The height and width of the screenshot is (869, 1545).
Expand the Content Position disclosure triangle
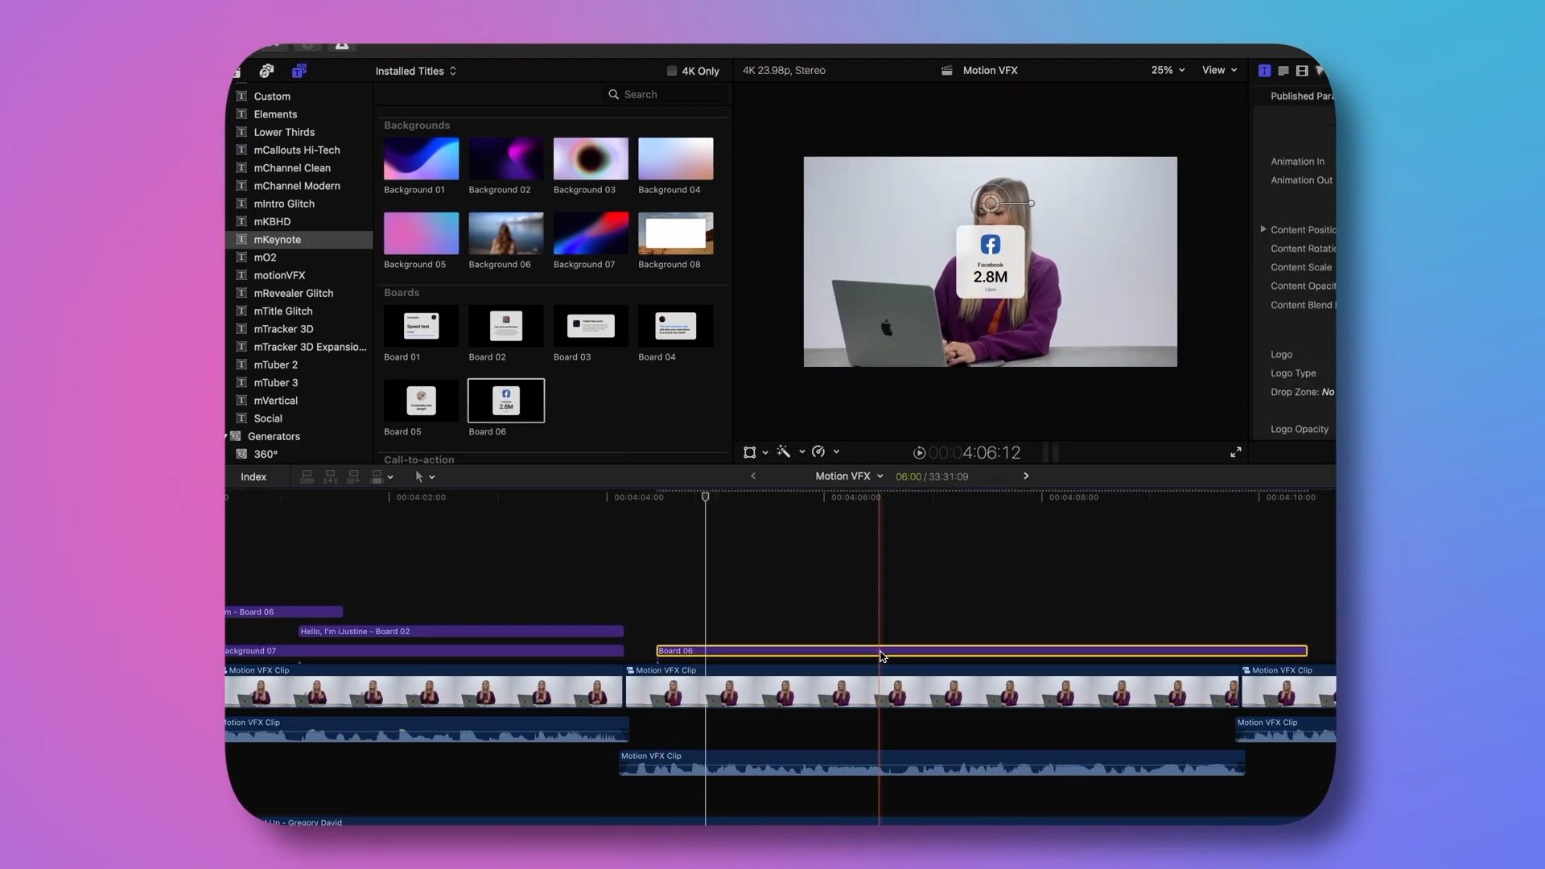pos(1263,229)
